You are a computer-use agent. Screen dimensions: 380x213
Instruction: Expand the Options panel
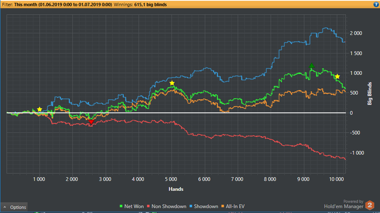pyautogui.click(x=14, y=207)
